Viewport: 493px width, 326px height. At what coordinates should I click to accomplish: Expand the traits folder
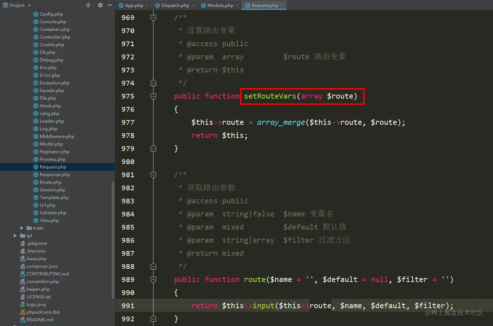pyautogui.click(x=22, y=228)
